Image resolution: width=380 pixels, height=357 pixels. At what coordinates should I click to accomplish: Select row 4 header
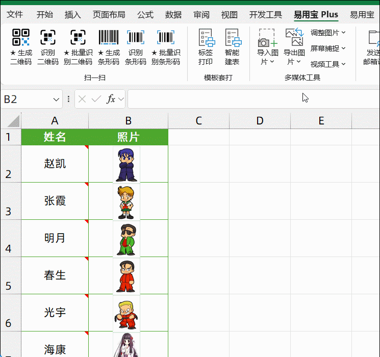11,238
